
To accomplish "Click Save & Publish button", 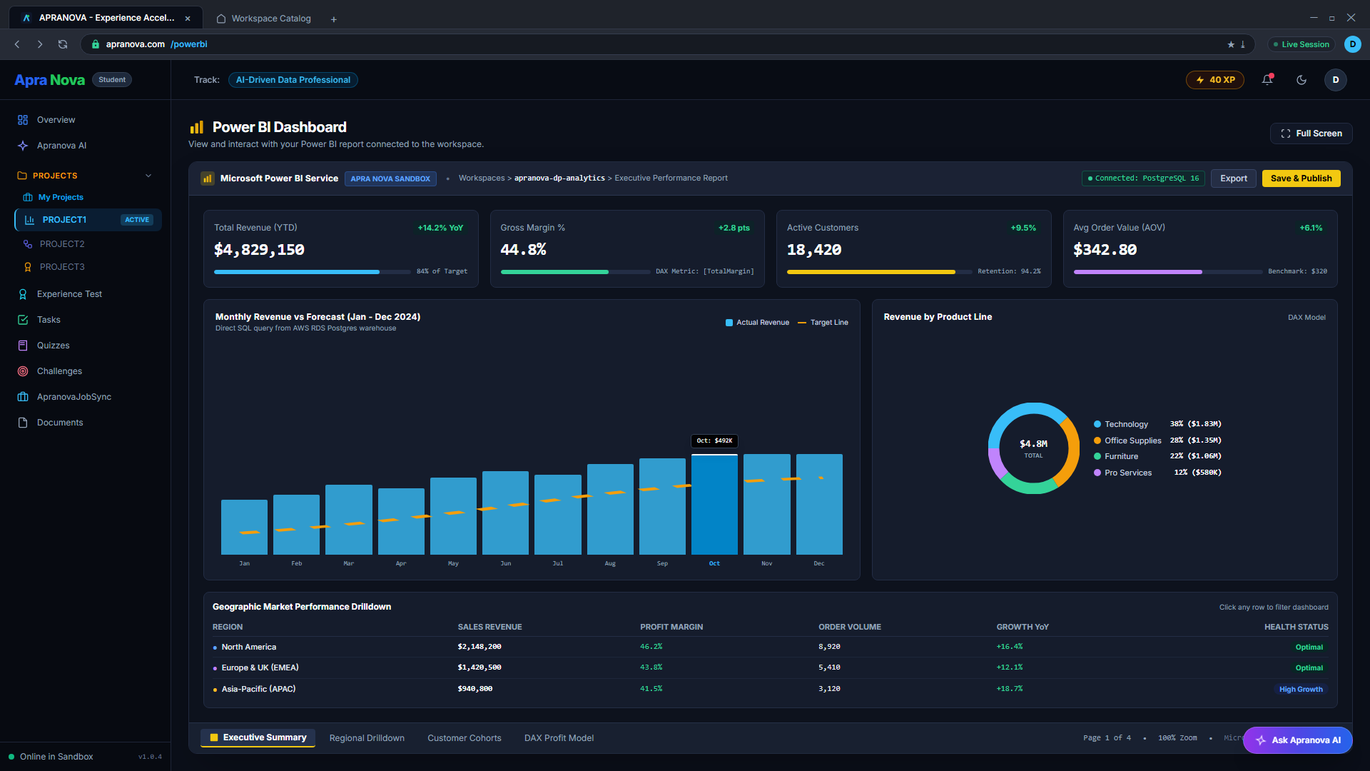I will 1301,178.
